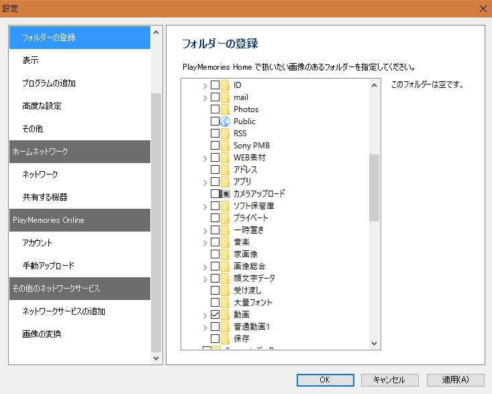This screenshot has height=394, width=492.
Task: Check the ID folder checkbox
Action: pyautogui.click(x=215, y=85)
